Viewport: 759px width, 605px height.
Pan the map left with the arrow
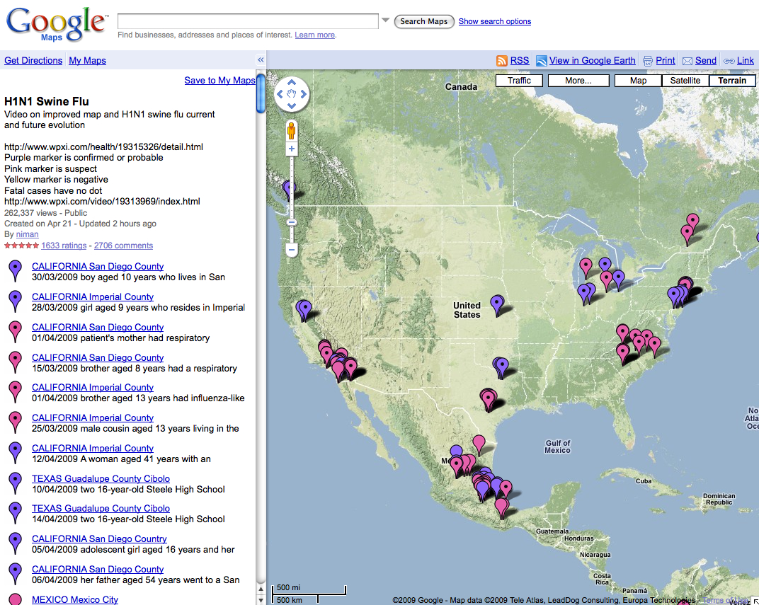[x=280, y=94]
